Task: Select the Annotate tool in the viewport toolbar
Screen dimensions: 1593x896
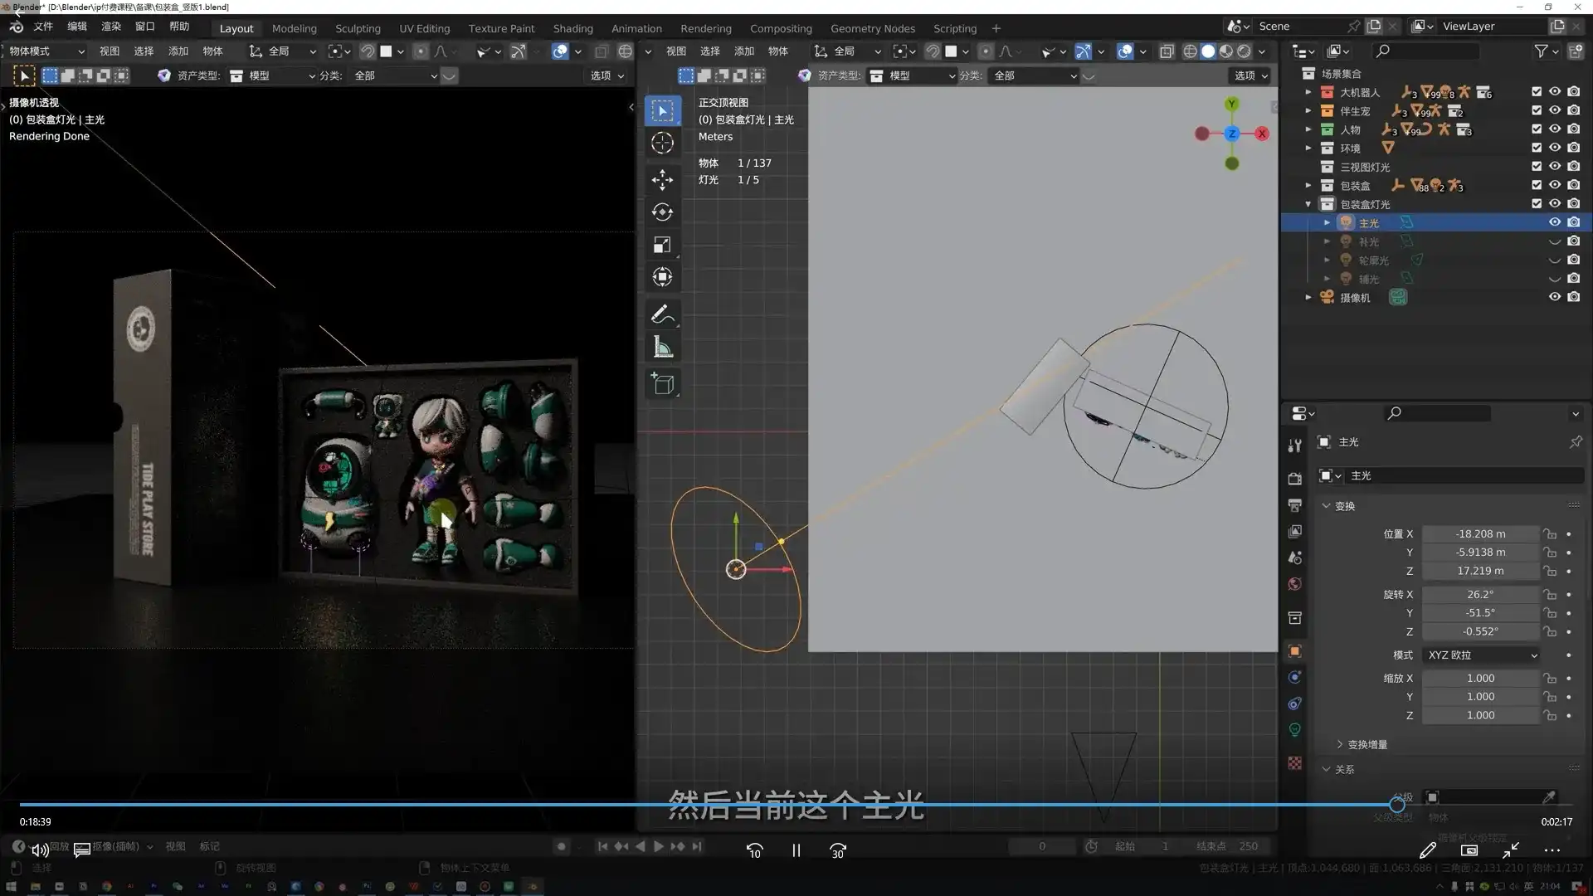Action: (662, 314)
